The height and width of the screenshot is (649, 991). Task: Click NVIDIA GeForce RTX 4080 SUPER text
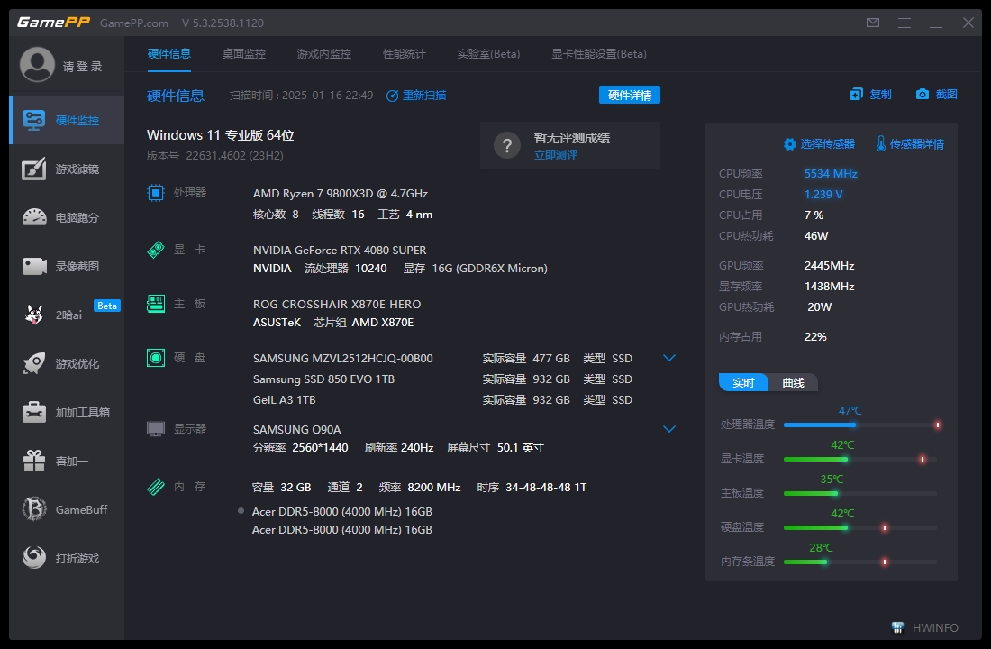(x=340, y=251)
